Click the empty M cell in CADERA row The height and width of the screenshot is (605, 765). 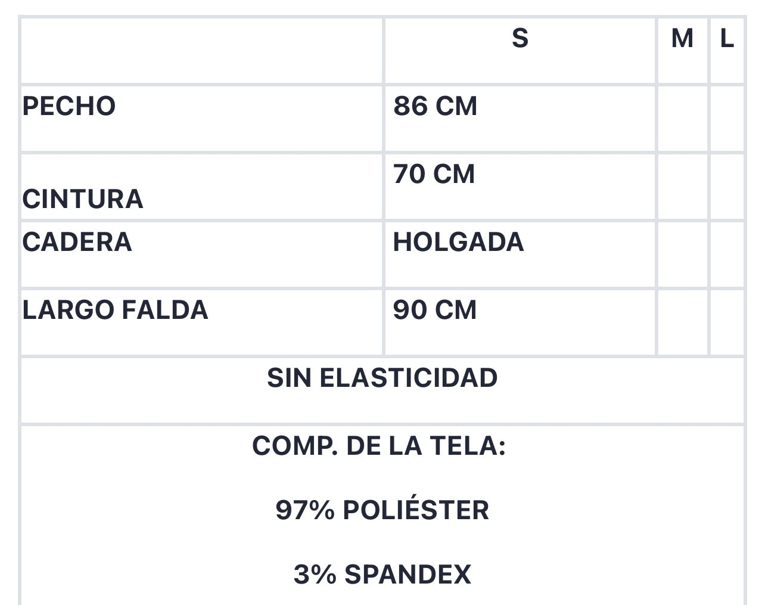(x=682, y=255)
